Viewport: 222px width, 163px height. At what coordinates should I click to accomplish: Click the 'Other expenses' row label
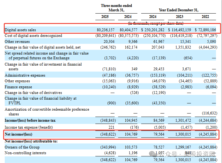pyautogui.click(x=17, y=81)
